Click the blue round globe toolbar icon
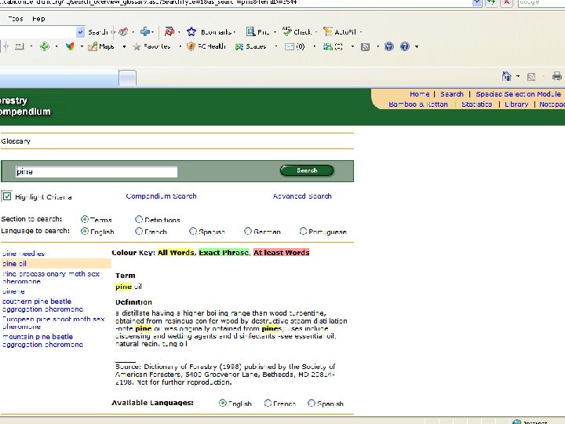Screen dimensions: 565x424 click(x=388, y=46)
